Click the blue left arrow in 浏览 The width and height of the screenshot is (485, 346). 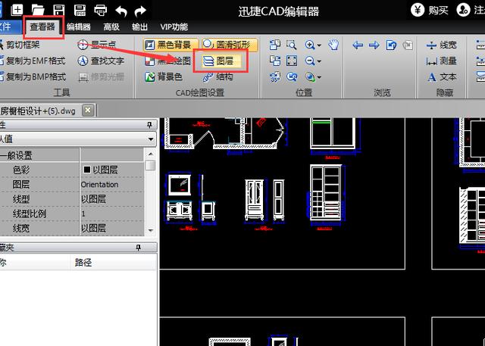pyautogui.click(x=358, y=45)
